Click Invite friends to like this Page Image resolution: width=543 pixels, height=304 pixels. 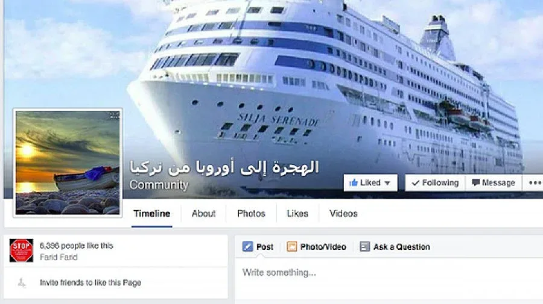coord(91,282)
